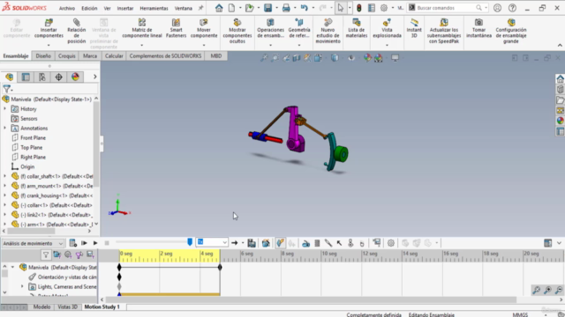Switch to Modelo bottom tab

[x=41, y=307]
